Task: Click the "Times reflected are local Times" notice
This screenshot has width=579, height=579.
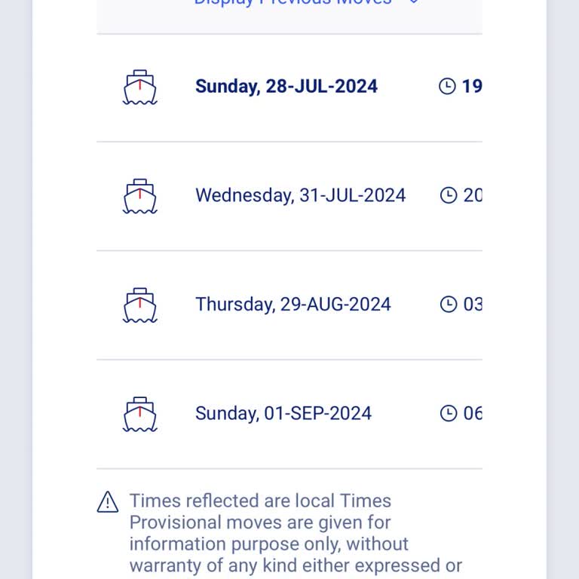Action: [x=260, y=501]
